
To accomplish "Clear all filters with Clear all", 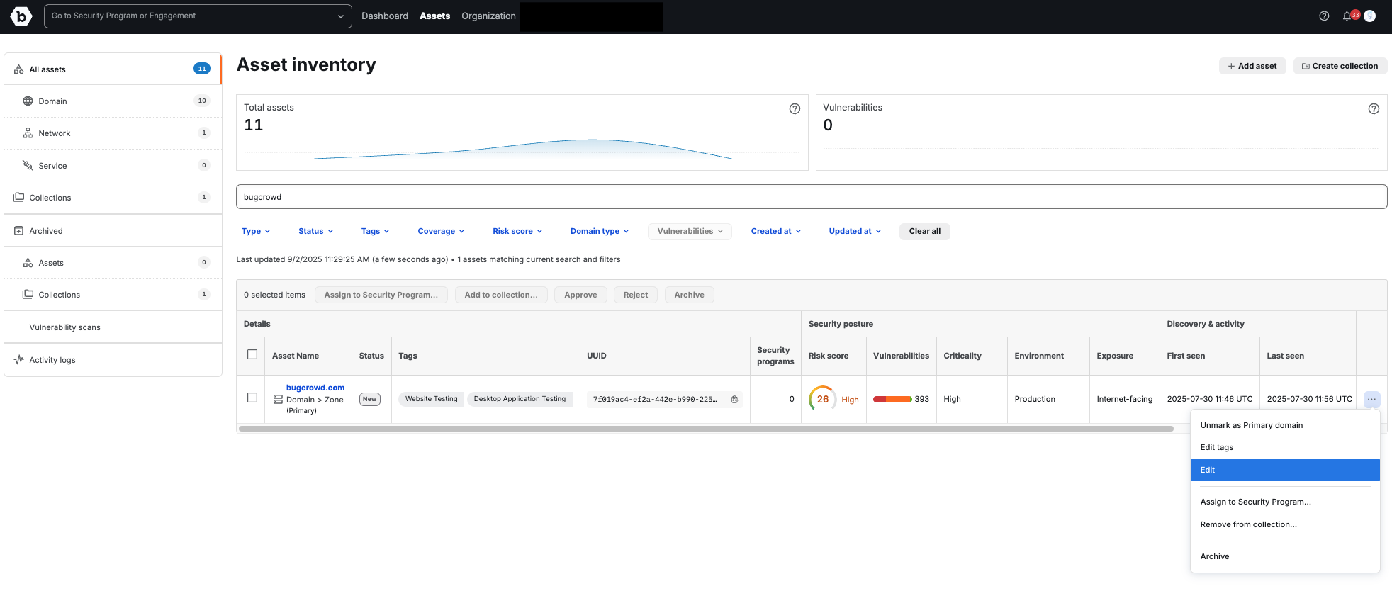I will point(925,231).
